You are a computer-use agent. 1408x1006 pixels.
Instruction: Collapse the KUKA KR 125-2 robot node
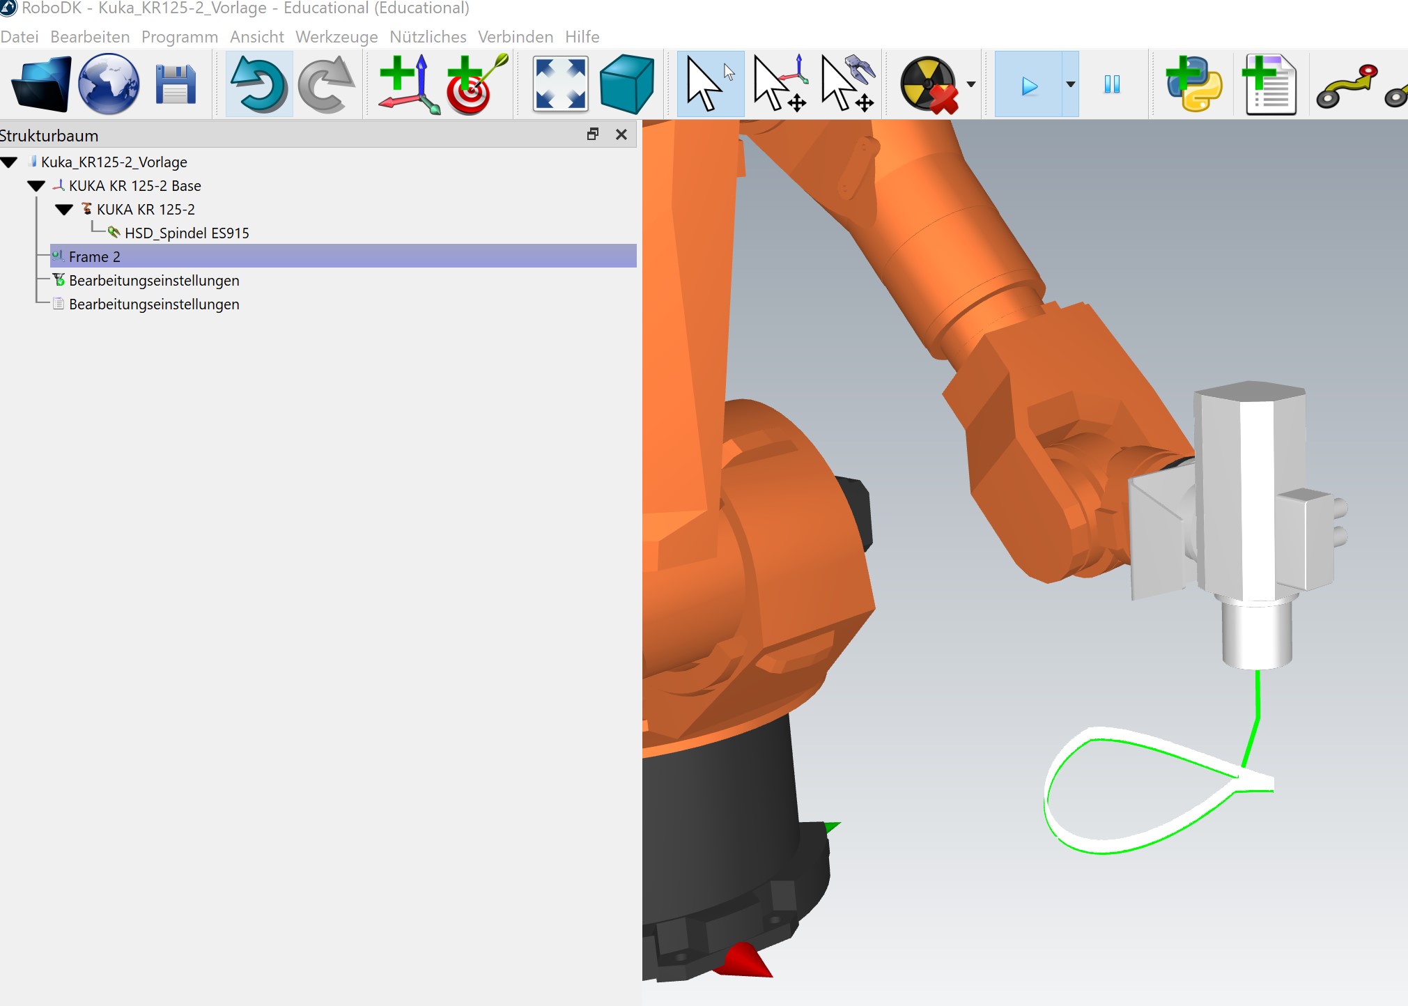click(64, 210)
